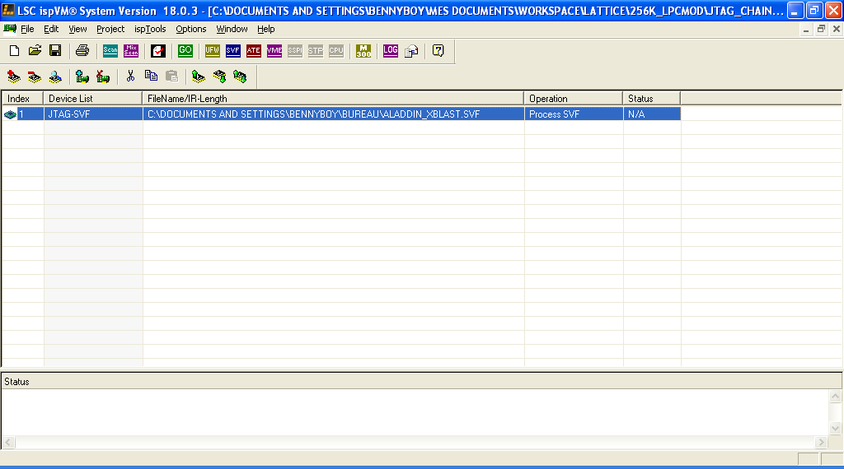844x469 pixels.
Task: Start processing with green GO button
Action: [x=185, y=50]
